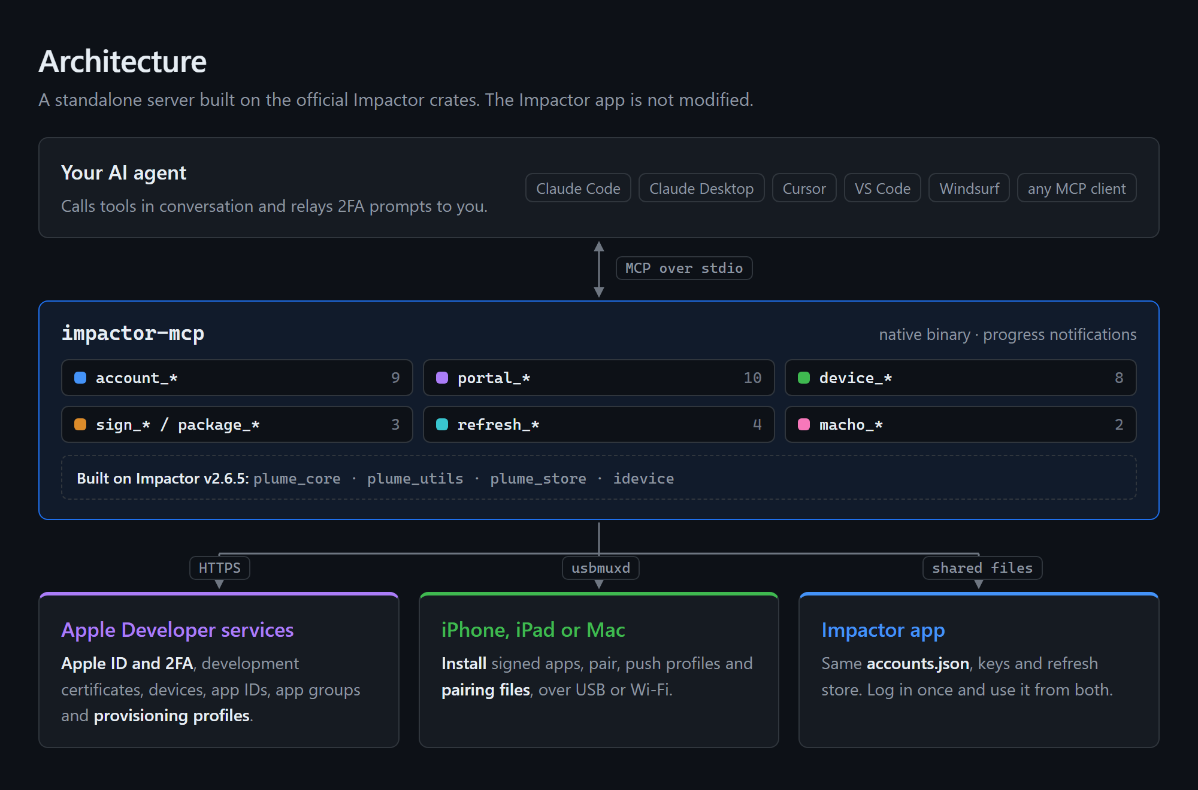Select the Claude Code chip
Image resolution: width=1198 pixels, height=790 pixels.
point(578,189)
